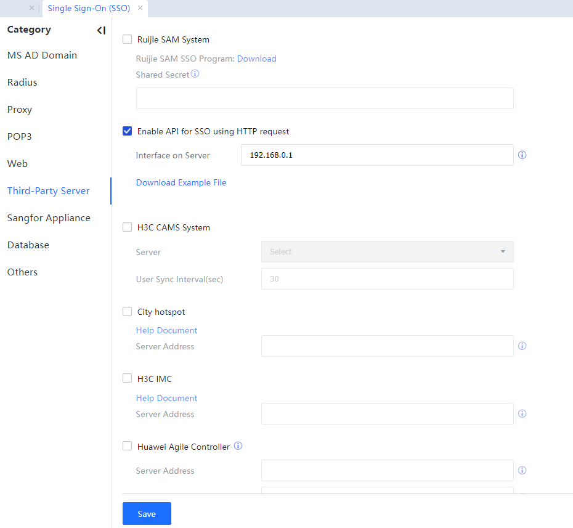
Task: Download the Ruijie SAM SSO Program
Action: click(x=256, y=59)
